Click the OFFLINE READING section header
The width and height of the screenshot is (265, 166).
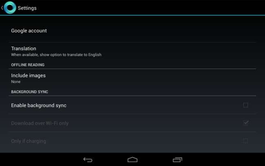tap(28, 65)
